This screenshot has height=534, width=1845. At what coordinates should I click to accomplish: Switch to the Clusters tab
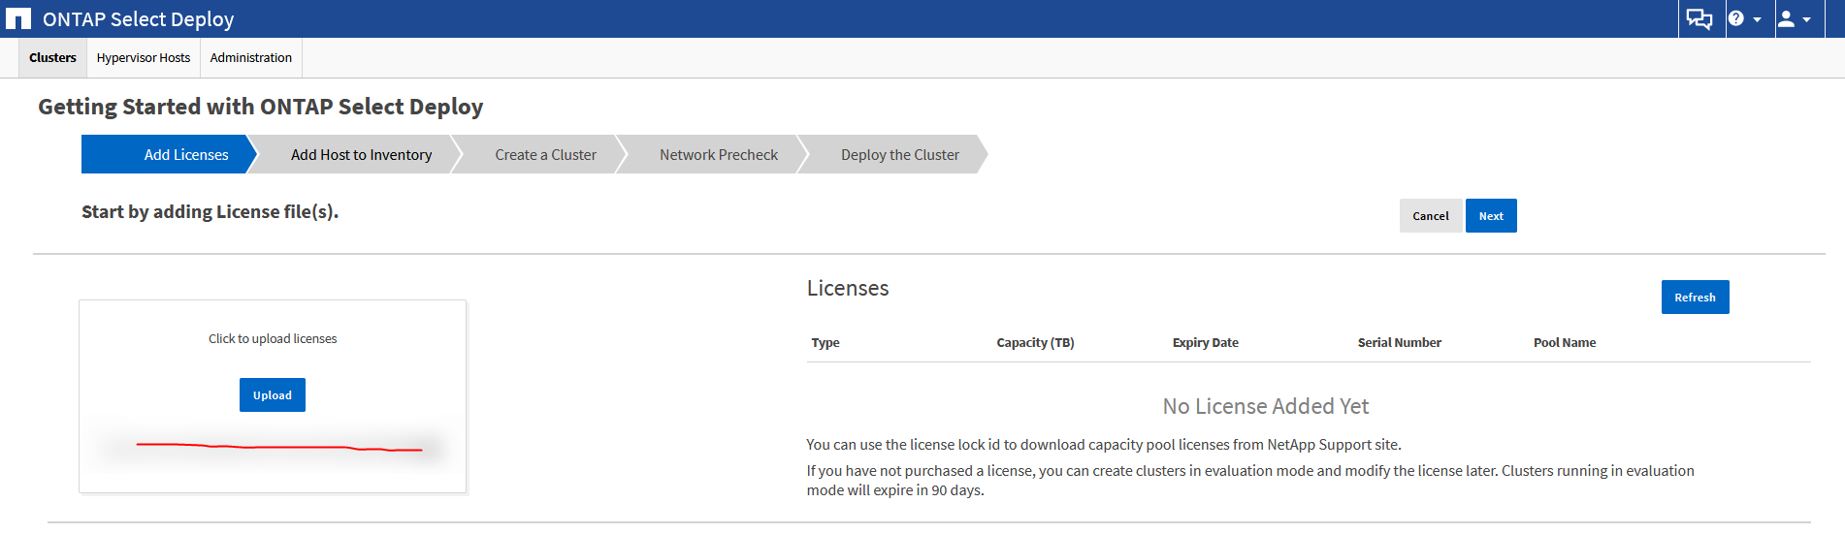click(52, 58)
